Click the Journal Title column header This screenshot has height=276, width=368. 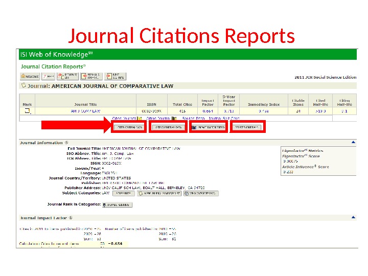(x=85, y=104)
